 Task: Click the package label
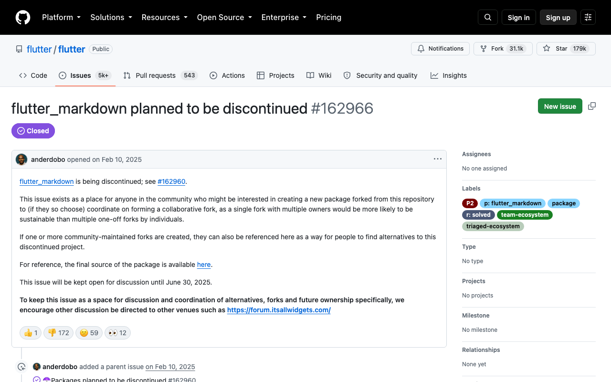pyautogui.click(x=564, y=203)
